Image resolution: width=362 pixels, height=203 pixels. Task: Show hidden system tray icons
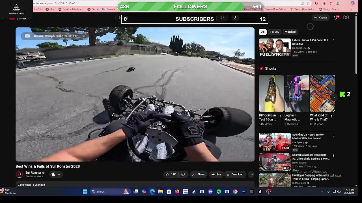click(x=322, y=192)
